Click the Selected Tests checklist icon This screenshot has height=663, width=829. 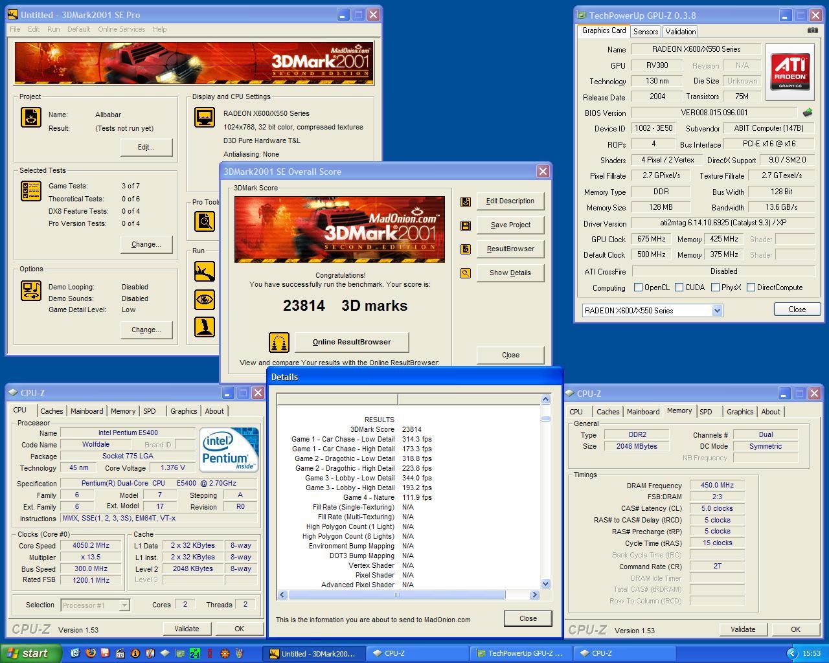[x=31, y=191]
